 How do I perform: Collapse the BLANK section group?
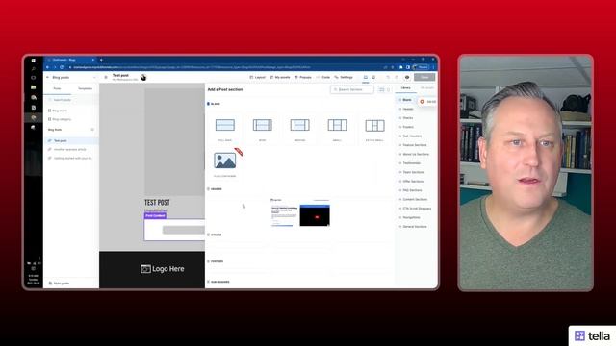214,104
